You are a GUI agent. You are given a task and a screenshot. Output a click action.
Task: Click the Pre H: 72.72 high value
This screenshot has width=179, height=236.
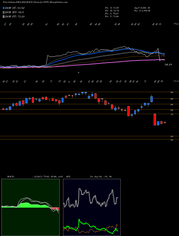click(x=112, y=11)
